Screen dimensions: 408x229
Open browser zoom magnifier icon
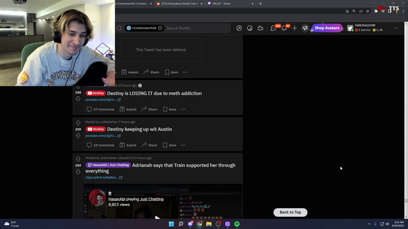tap(354, 11)
